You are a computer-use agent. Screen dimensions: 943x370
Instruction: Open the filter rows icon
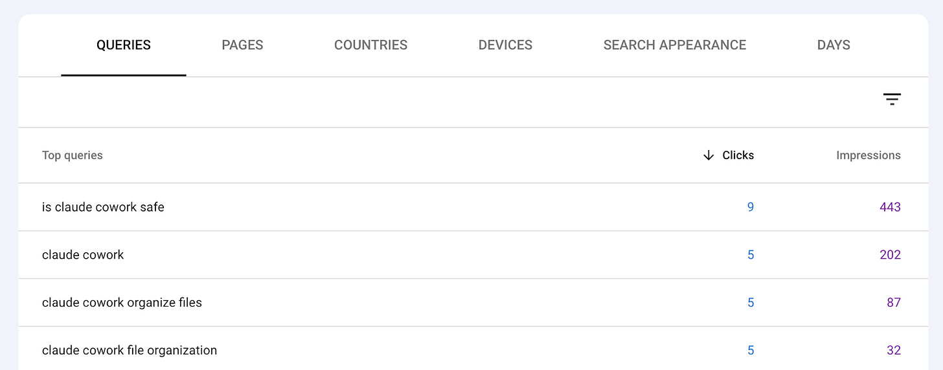(892, 99)
